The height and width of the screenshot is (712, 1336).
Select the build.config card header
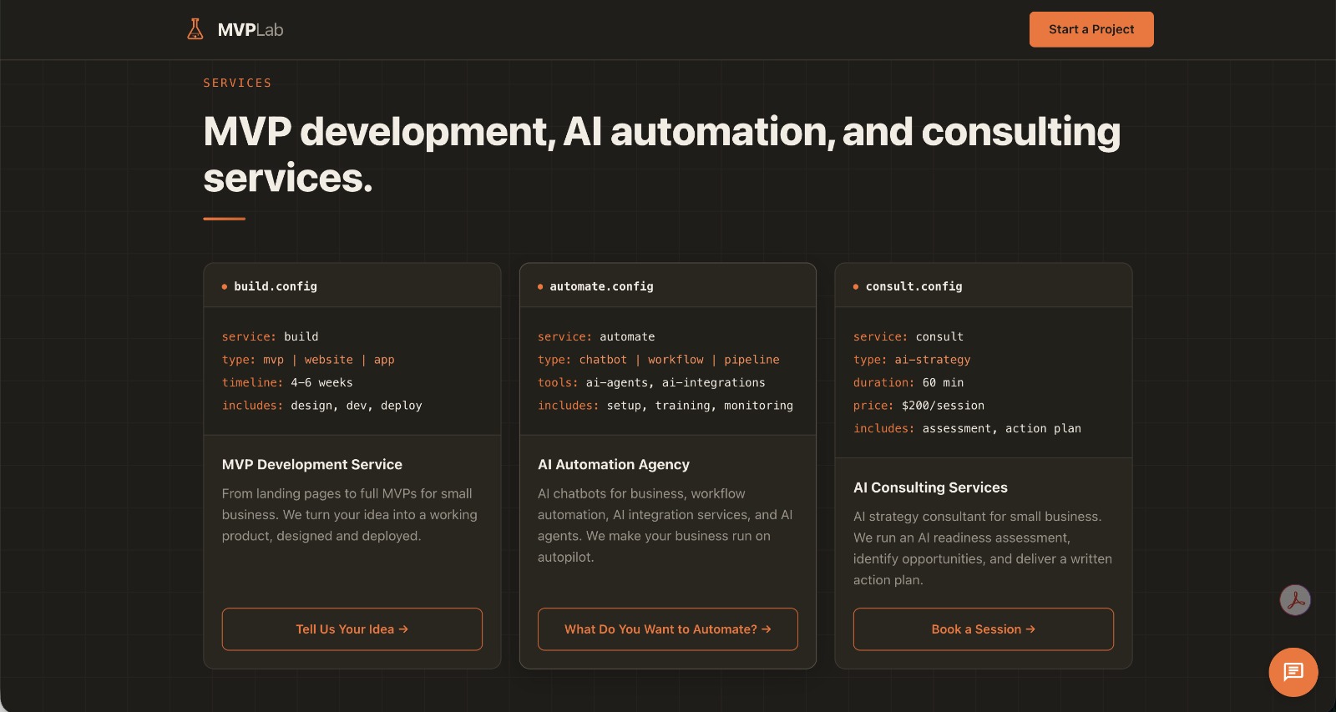click(352, 286)
